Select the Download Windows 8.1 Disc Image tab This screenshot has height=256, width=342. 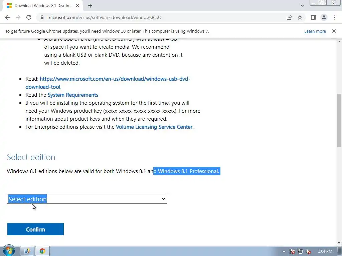pyautogui.click(x=42, y=6)
